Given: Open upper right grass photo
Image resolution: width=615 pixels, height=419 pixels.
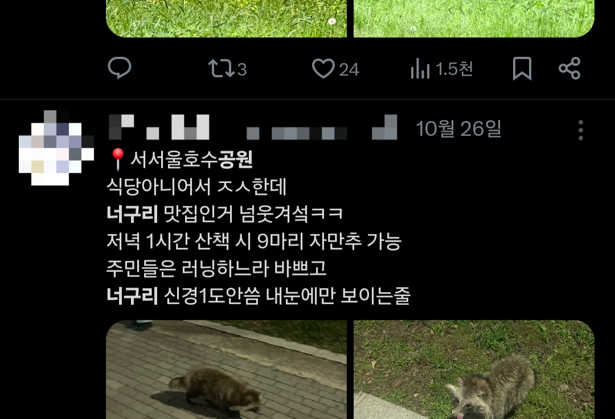Looking at the screenshot, I should [x=474, y=18].
